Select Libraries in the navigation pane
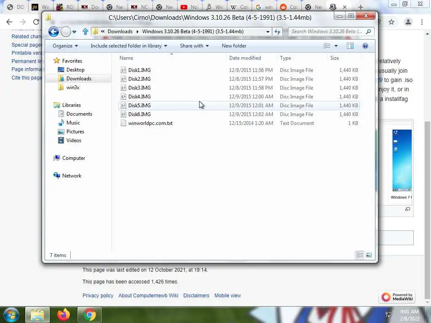 [x=72, y=105]
